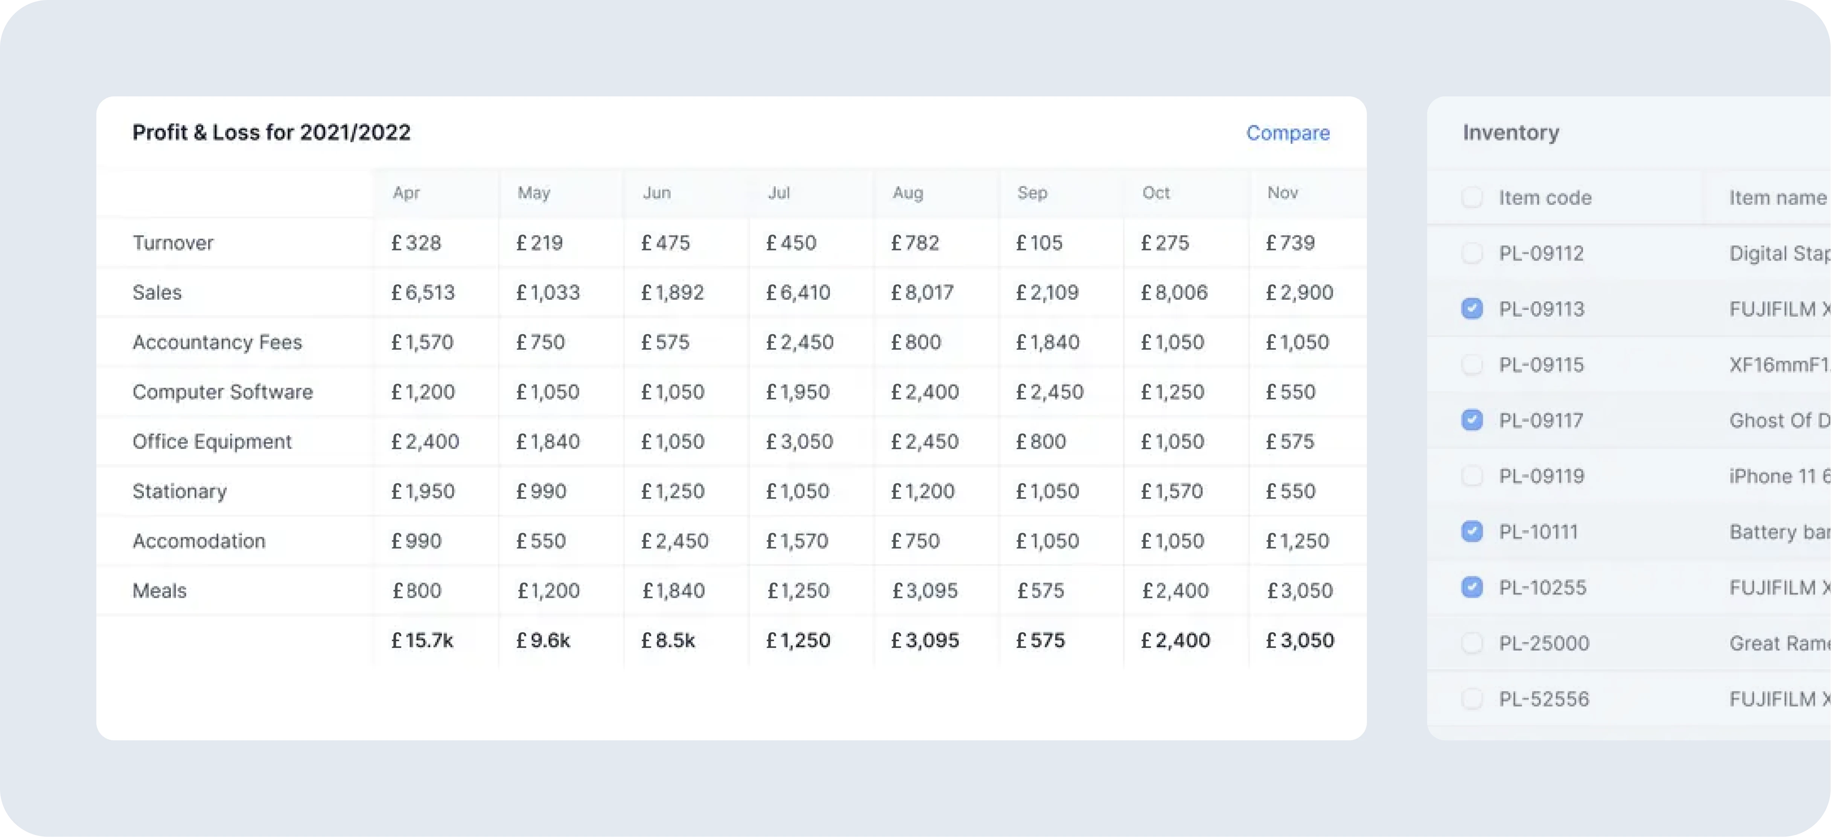Click the Accountancy Fees row label

(x=217, y=342)
